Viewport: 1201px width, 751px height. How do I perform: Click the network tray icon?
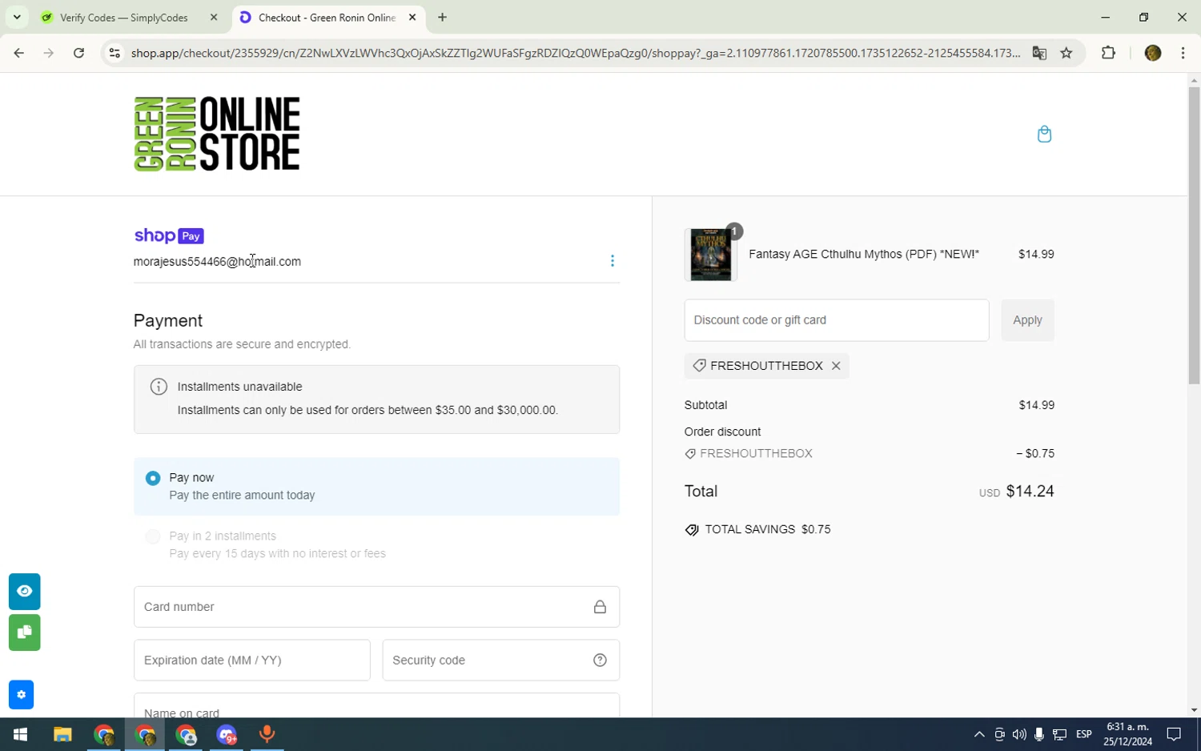1059,734
